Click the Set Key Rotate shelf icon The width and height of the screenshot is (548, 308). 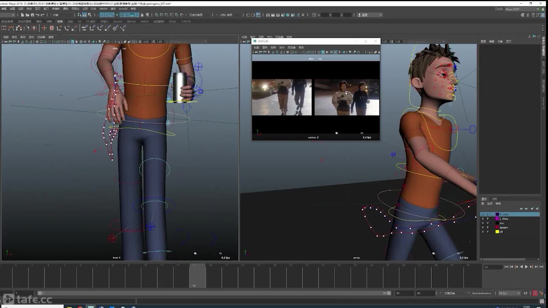(x=67, y=28)
